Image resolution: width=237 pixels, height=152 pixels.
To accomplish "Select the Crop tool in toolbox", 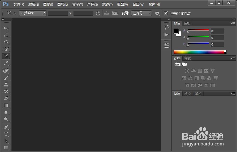I will tap(6, 56).
